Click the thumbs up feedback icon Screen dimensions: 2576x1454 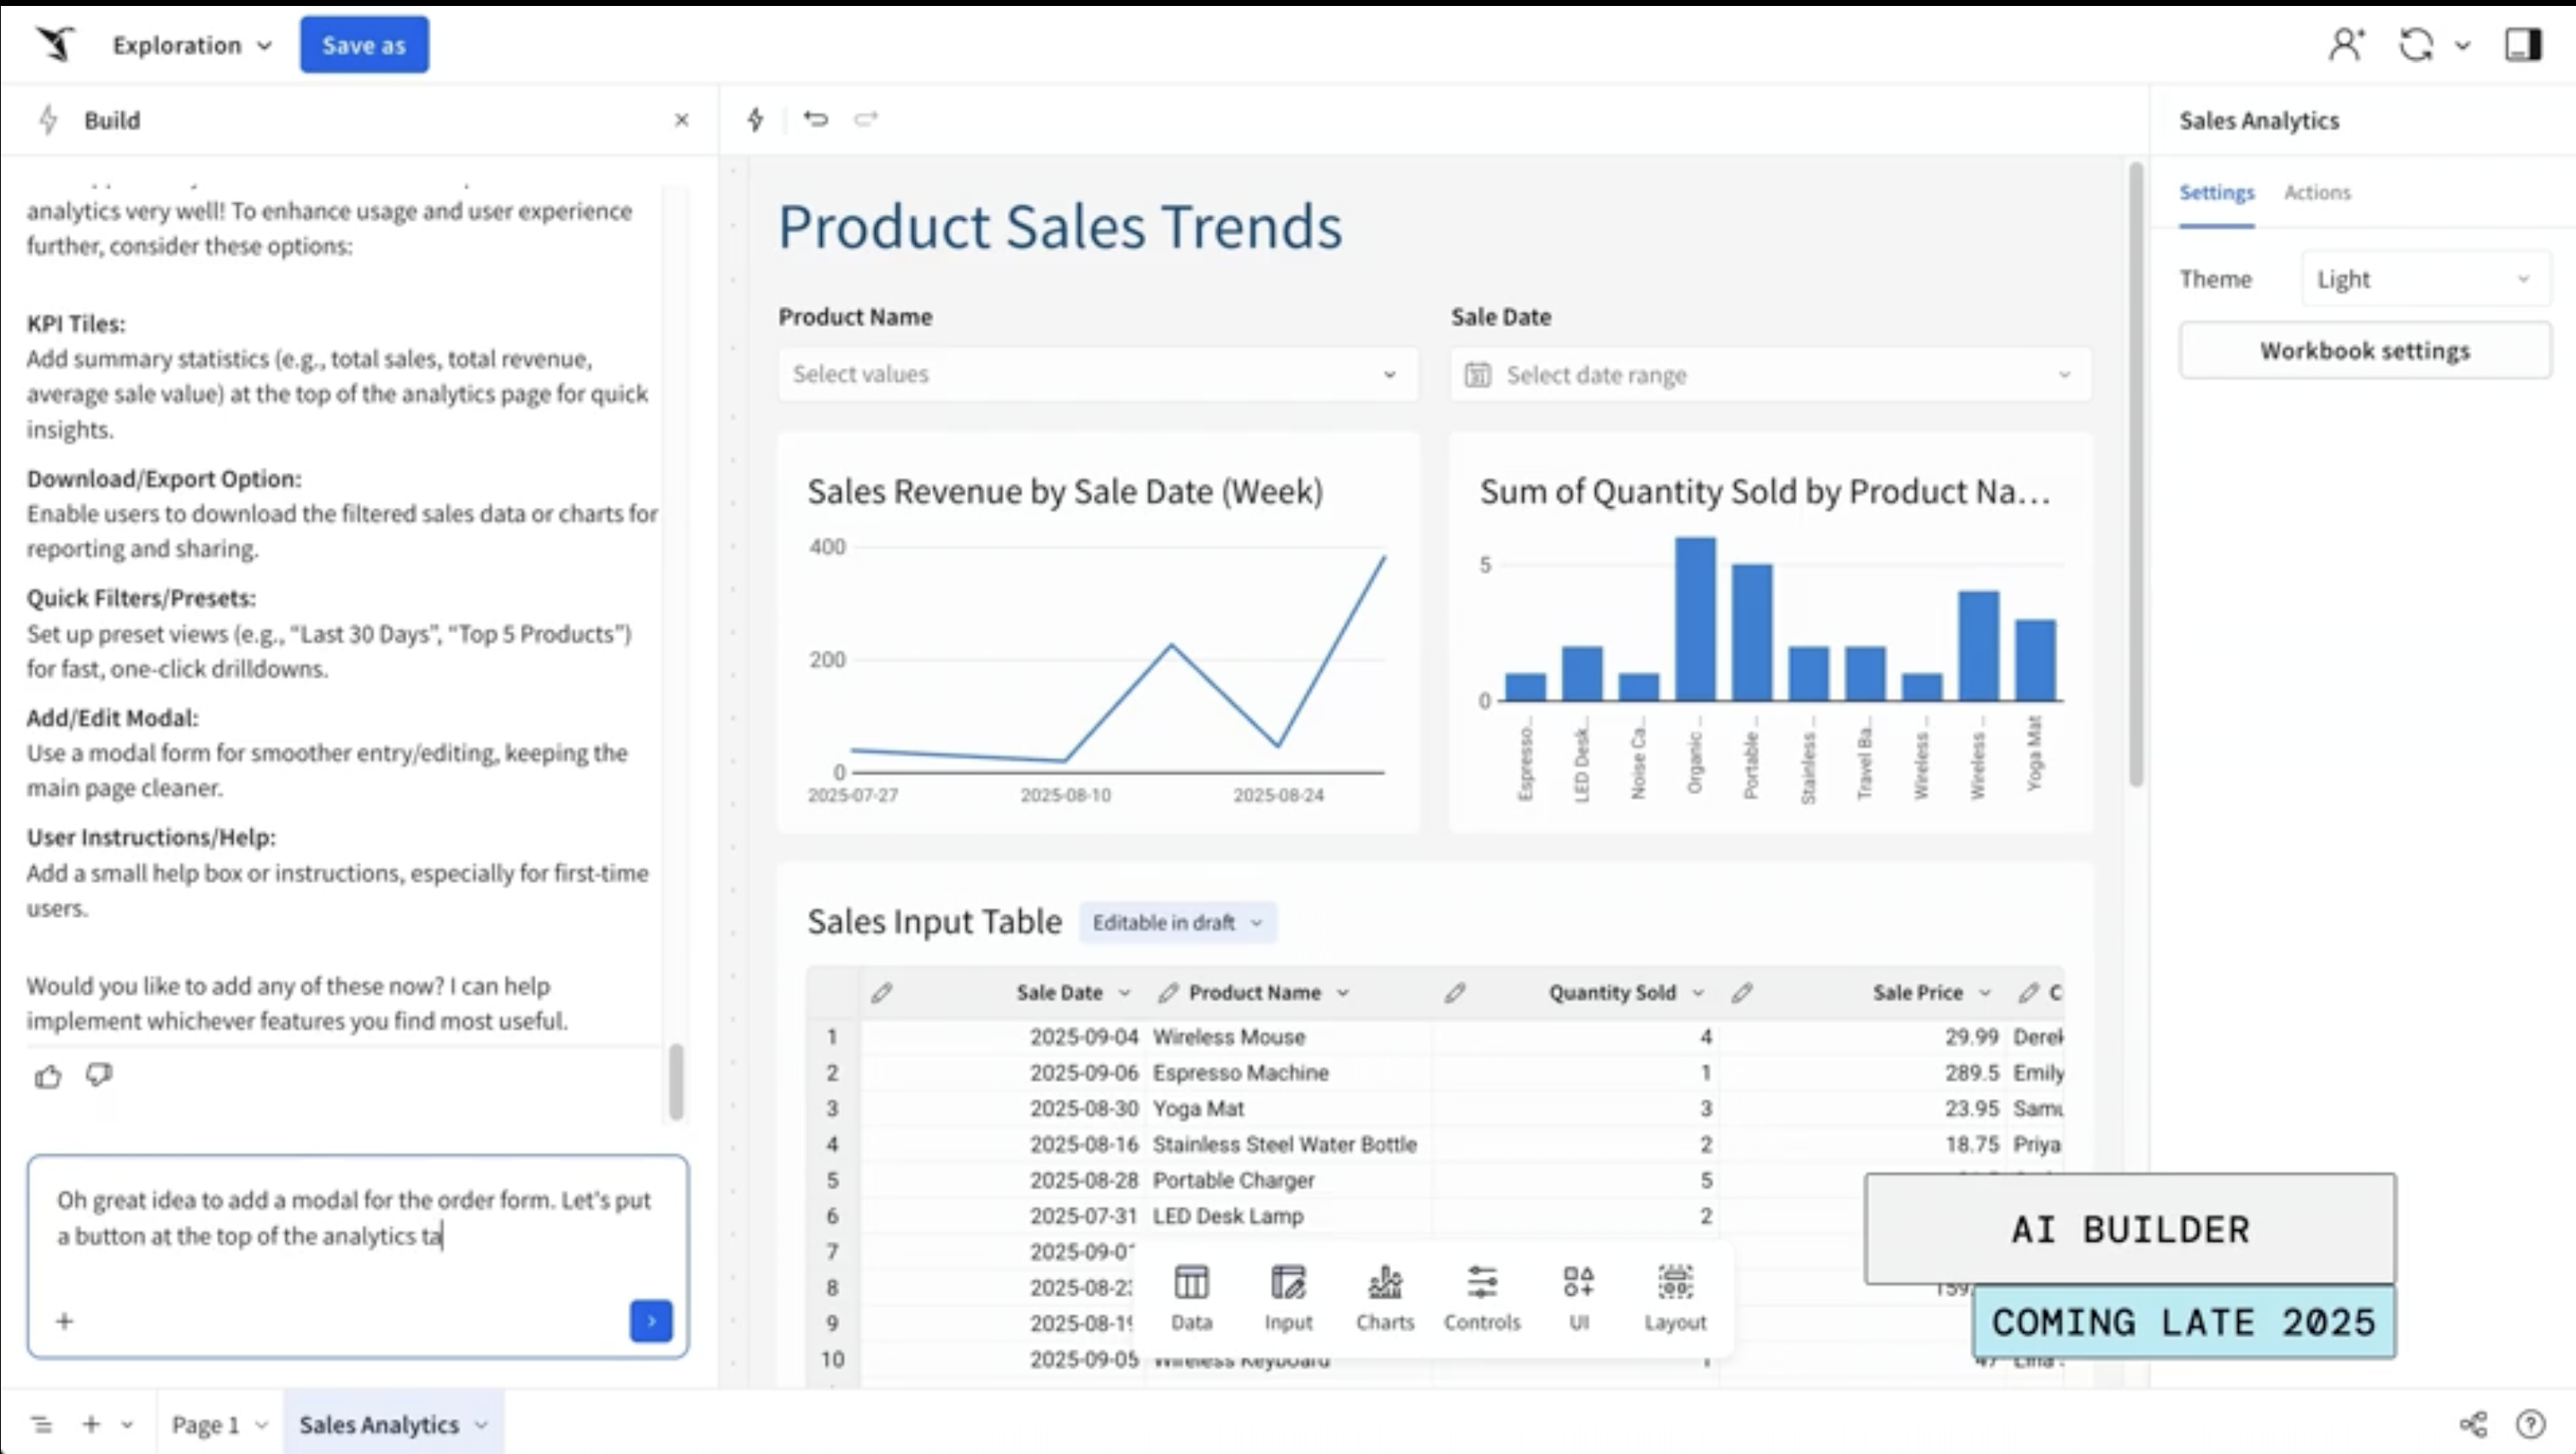[48, 1076]
